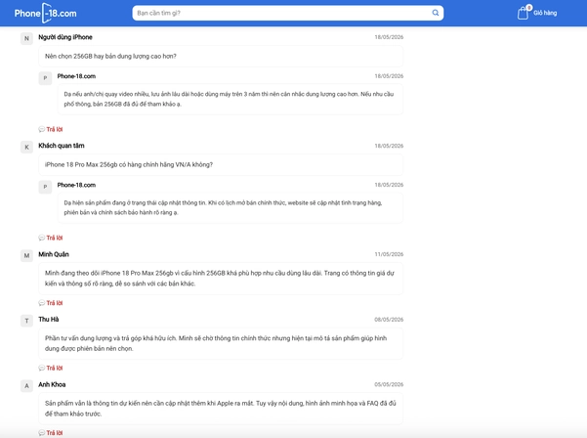Click Phone-18.com reply starting 'Dạ nếu anh/chị quay video'

click(x=230, y=99)
